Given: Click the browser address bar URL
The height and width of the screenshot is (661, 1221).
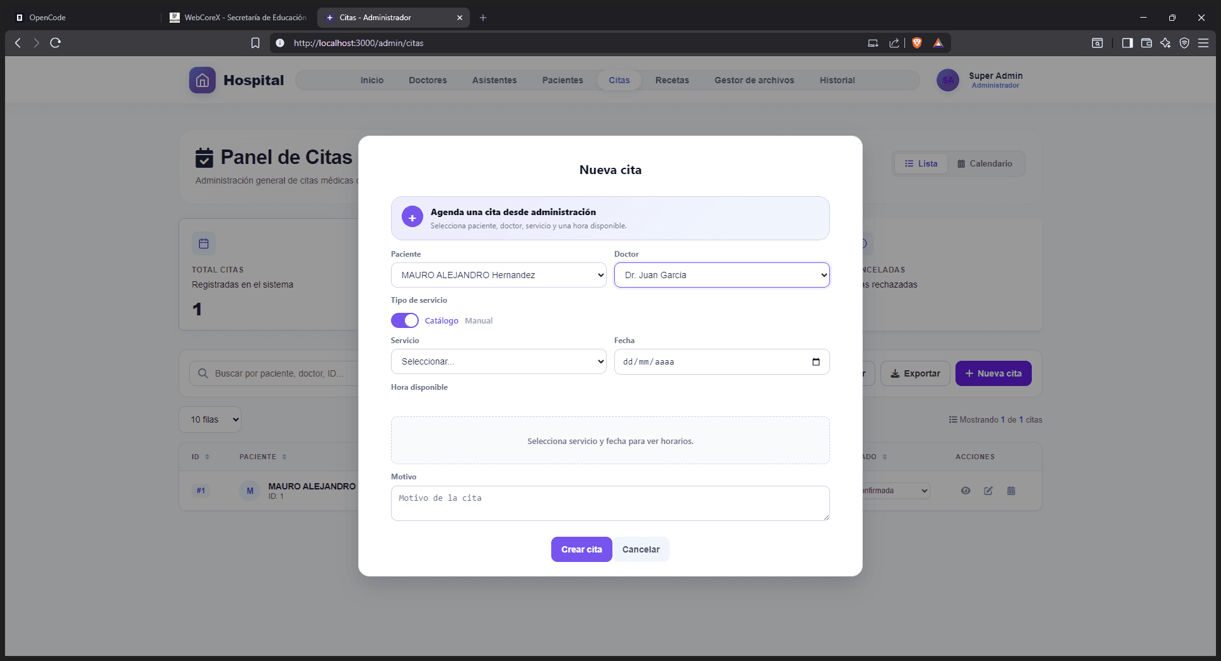Looking at the screenshot, I should tap(358, 43).
